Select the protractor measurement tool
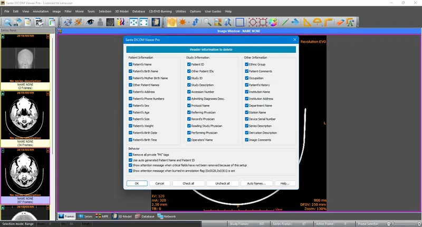The height and width of the screenshot is (227, 422). (x=318, y=22)
